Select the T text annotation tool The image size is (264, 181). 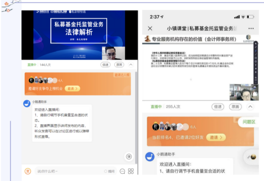coord(256,65)
